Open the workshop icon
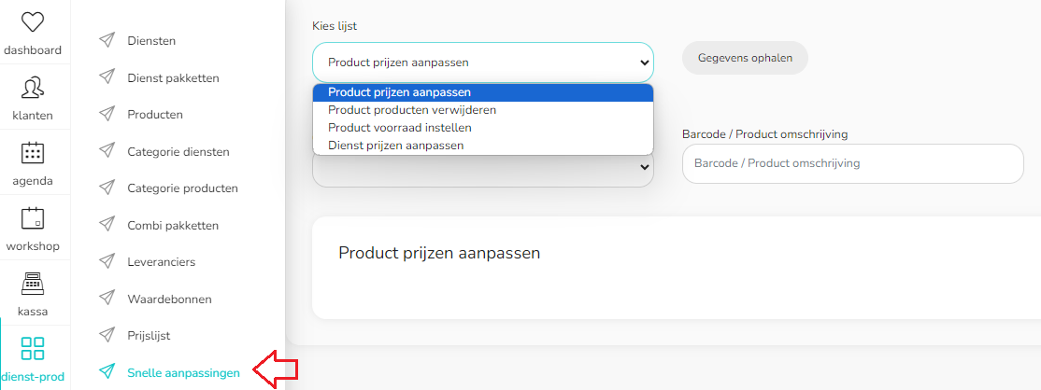 pyautogui.click(x=33, y=218)
